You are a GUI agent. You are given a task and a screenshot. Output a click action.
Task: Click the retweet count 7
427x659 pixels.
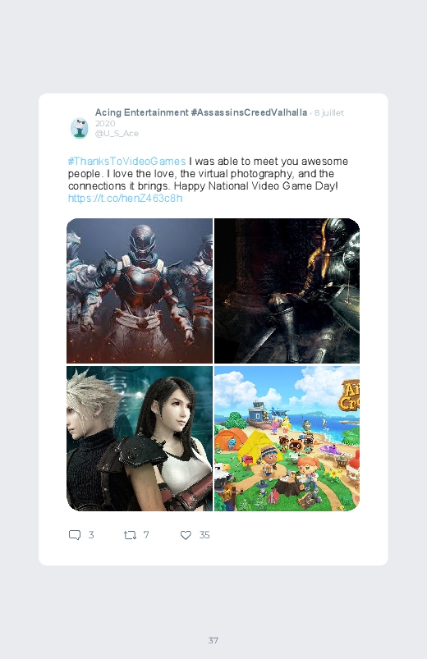coord(146,535)
